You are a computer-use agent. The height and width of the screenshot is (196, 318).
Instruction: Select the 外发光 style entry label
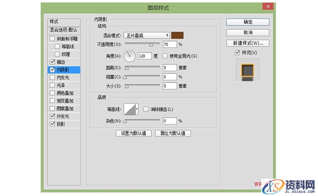[x=63, y=116]
